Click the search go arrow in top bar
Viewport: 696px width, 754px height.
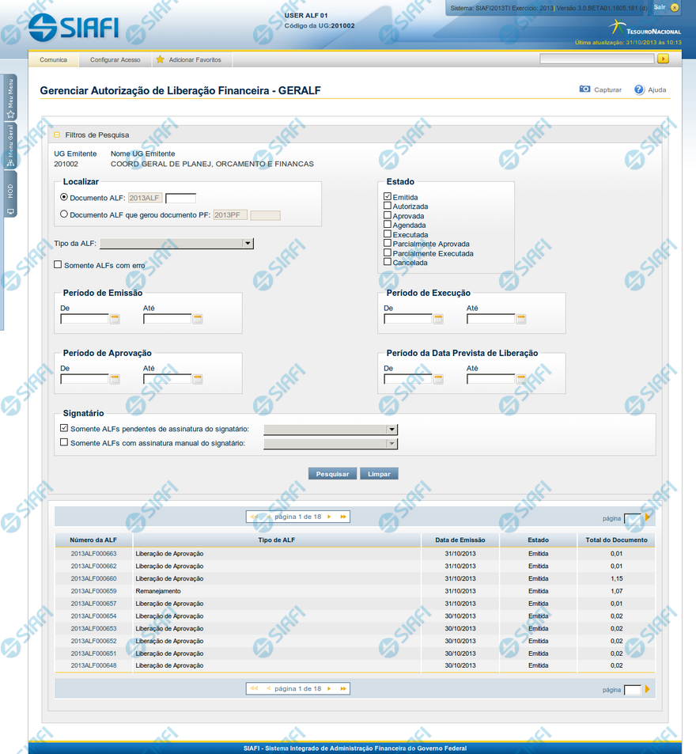tap(663, 59)
